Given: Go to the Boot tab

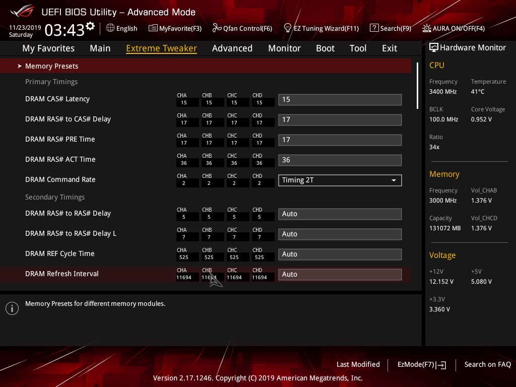Looking at the screenshot, I should [325, 48].
